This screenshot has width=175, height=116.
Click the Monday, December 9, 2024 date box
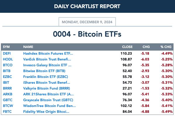tap(87, 22)
